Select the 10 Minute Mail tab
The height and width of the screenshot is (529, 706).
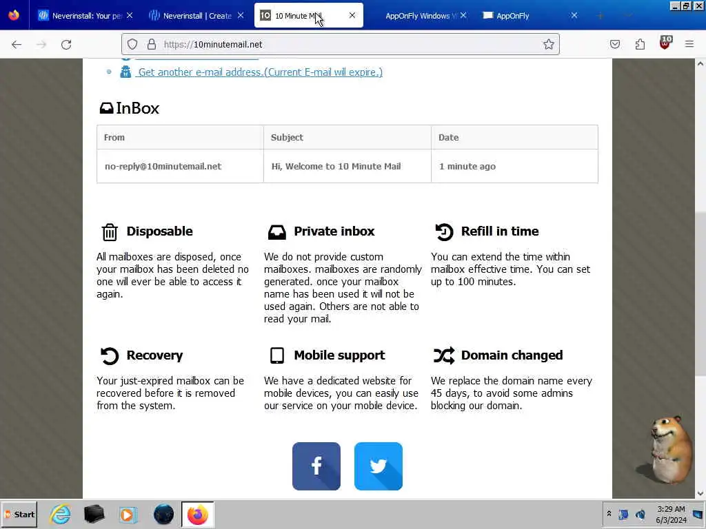point(308,16)
